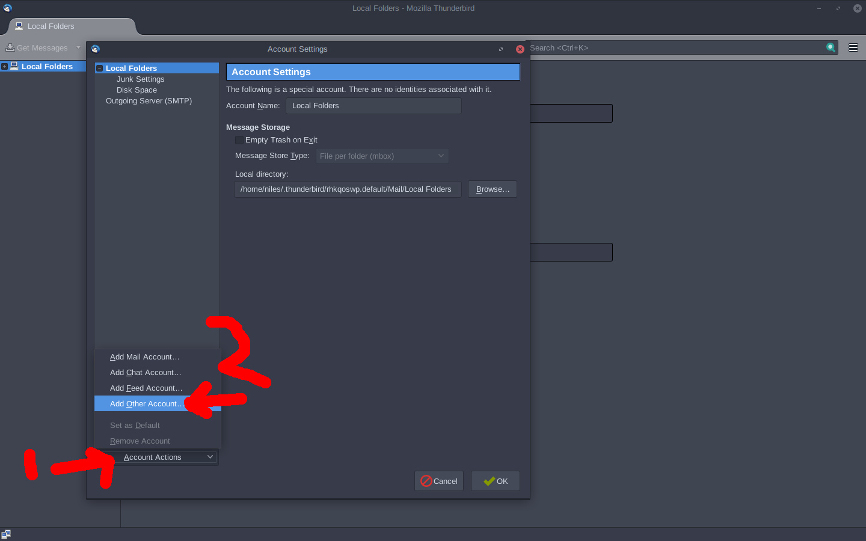Select Local Folders in main folder pane
The height and width of the screenshot is (541, 866).
(x=47, y=67)
